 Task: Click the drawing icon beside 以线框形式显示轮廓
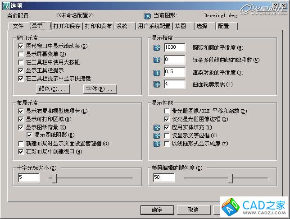157,144
